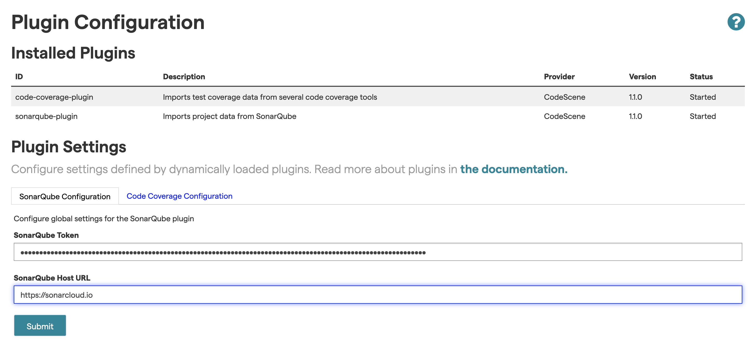Click the Status column header
The image size is (755, 342).
(x=701, y=77)
